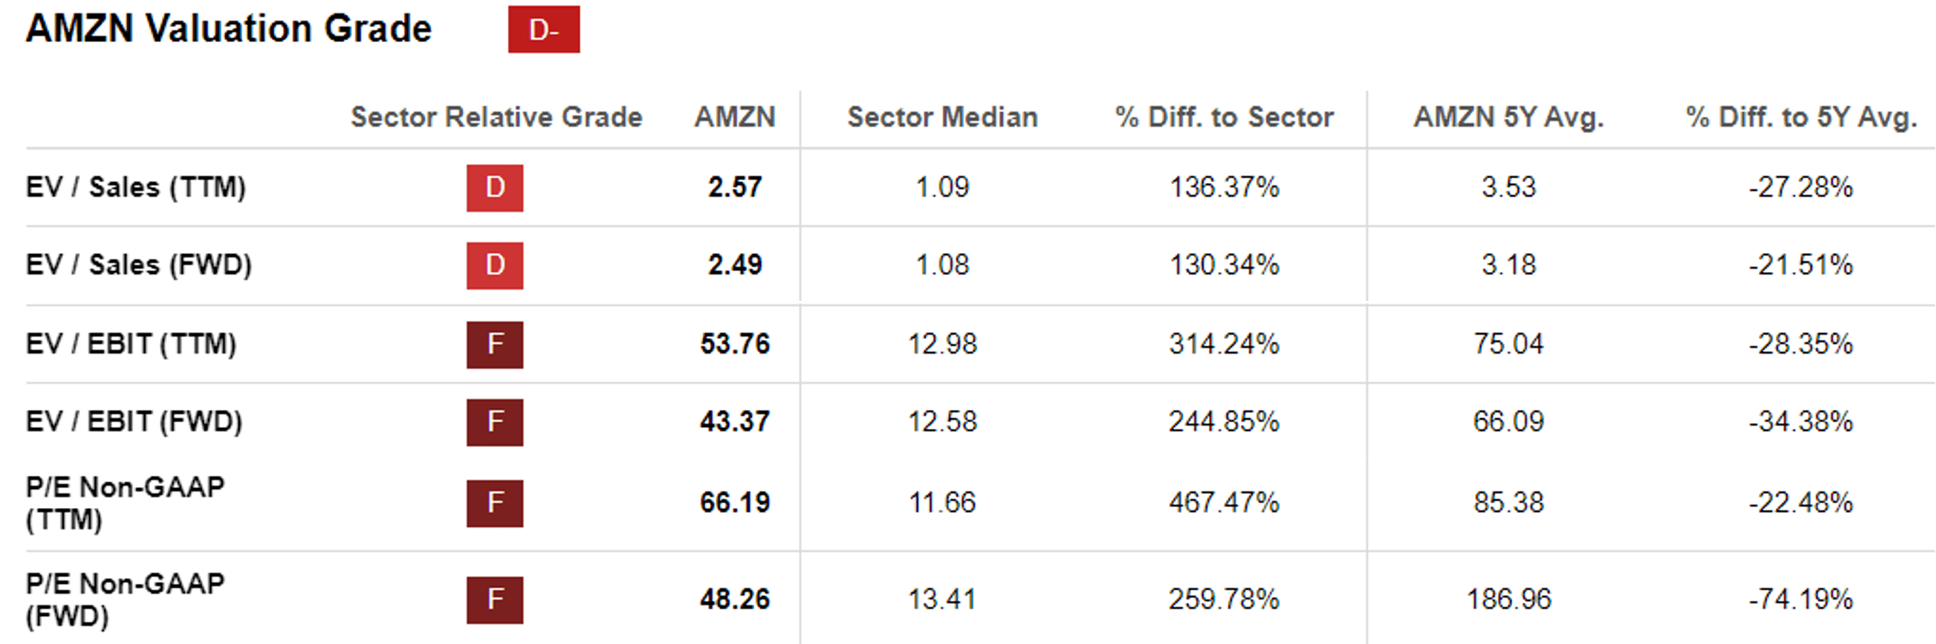This screenshot has height=644, width=1936.
Task: Click the D grade for EV / Sales (TTM)
Action: [495, 188]
